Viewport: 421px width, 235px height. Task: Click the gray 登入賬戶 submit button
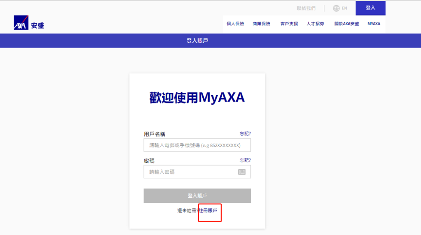click(x=197, y=196)
